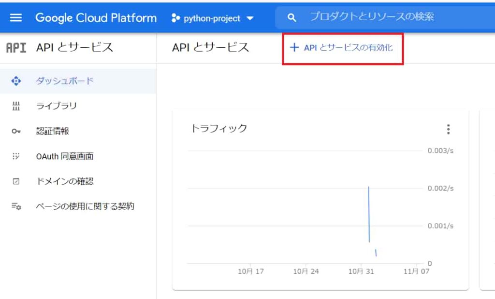Select the ダッシュボード sidebar icon
Viewport: 495px width, 299px height.
pyautogui.click(x=15, y=82)
